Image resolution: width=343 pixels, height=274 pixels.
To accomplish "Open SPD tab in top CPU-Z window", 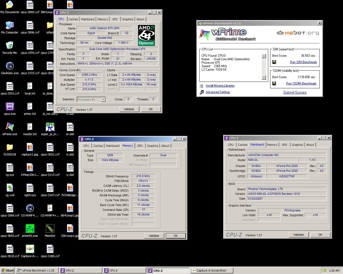I will point(115,19).
